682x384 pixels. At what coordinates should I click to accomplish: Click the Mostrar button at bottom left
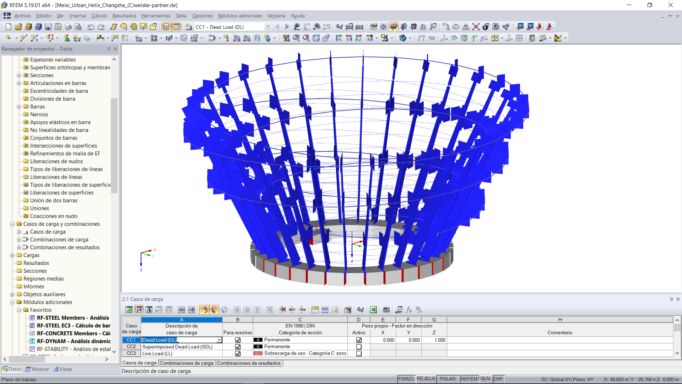(37, 369)
